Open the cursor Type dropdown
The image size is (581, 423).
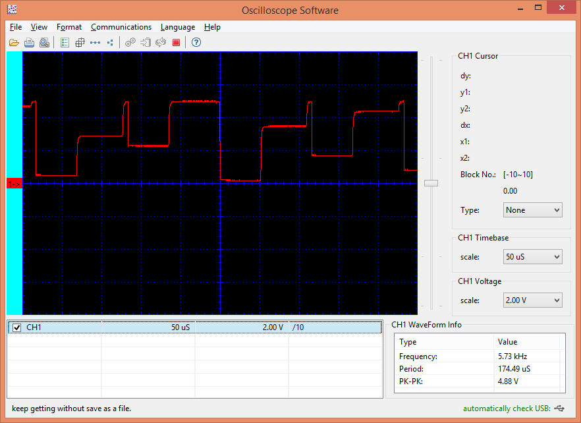tap(532, 210)
